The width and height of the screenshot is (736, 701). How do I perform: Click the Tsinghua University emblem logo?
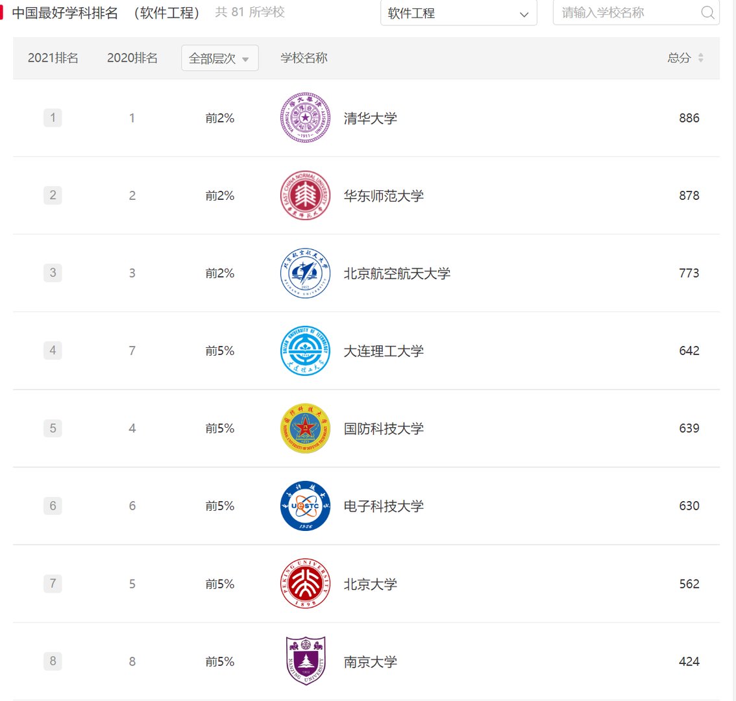305,117
